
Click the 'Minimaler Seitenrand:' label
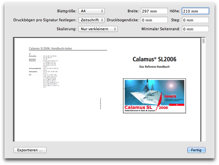[161, 29]
